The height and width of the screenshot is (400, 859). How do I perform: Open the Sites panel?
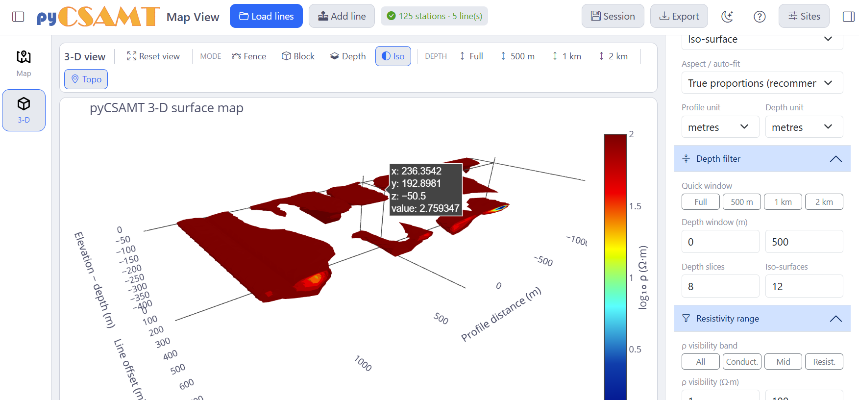[804, 16]
